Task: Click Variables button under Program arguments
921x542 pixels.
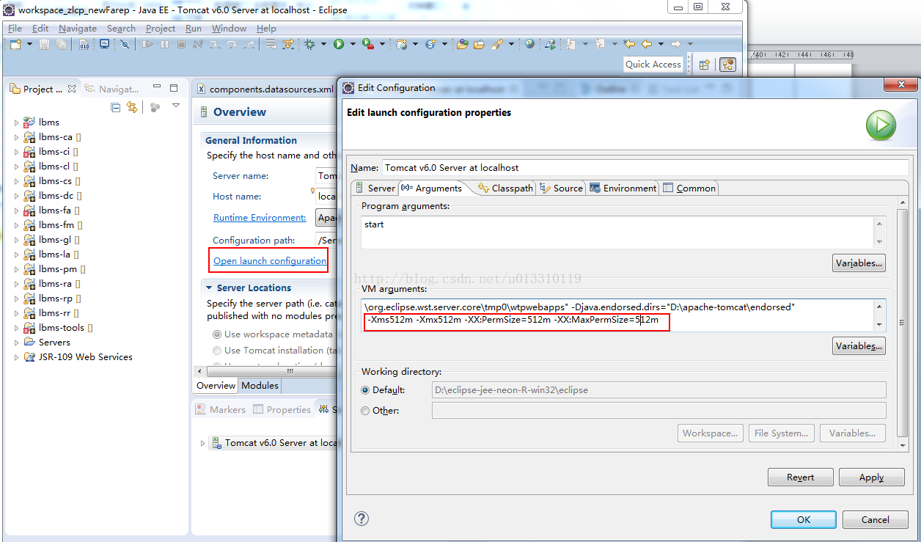Action: coord(859,263)
